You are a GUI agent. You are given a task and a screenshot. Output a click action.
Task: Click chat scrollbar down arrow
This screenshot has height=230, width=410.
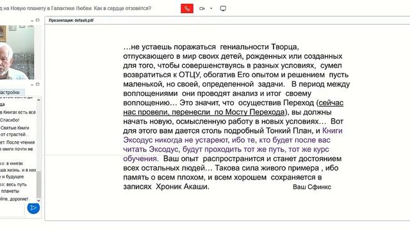pyautogui.click(x=38, y=201)
